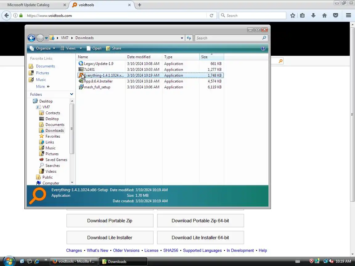Select the LegacyUpdate-1.9 file icon
This screenshot has width=355, height=266.
coord(81,63)
